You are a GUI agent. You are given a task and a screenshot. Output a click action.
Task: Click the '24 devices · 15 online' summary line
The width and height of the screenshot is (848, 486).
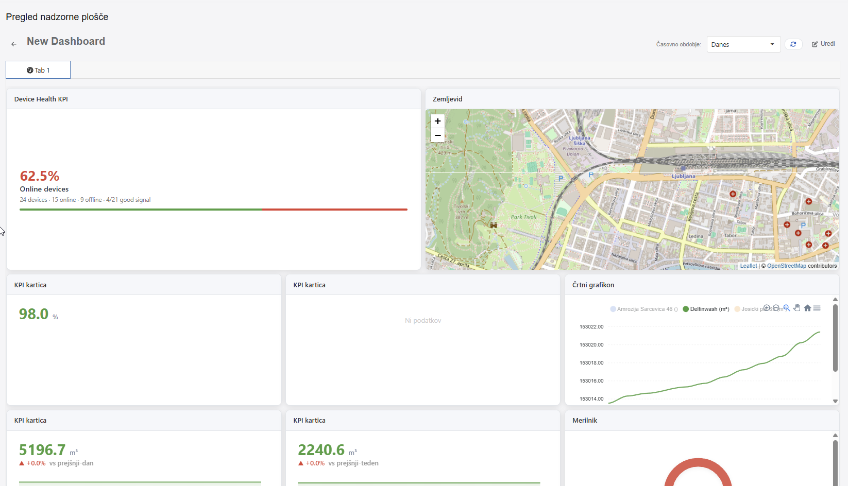(85, 200)
